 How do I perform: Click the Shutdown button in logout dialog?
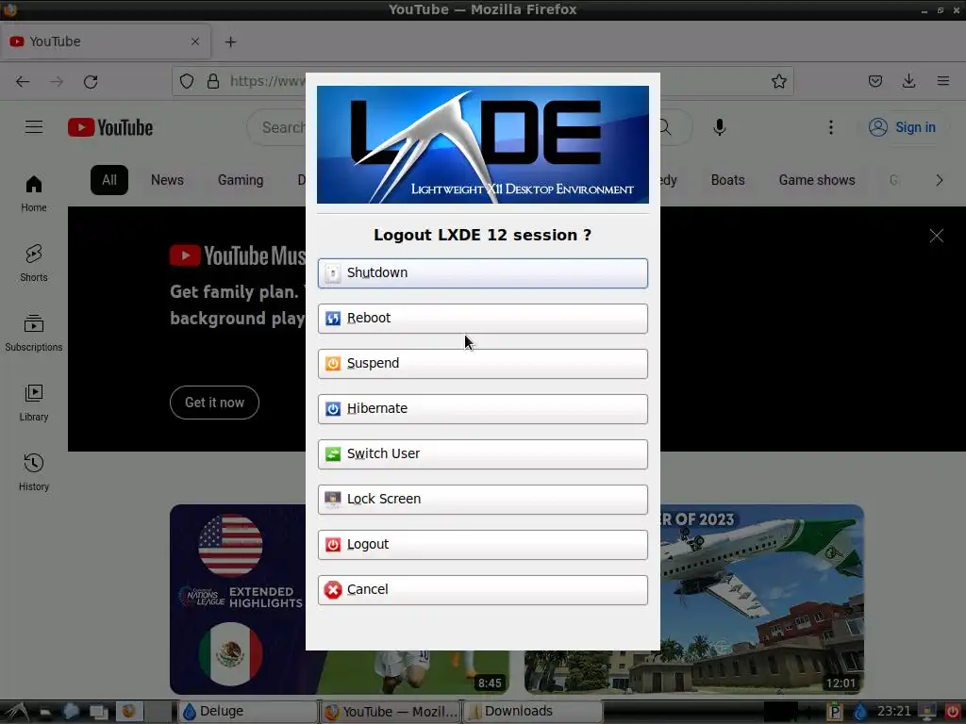482,272
